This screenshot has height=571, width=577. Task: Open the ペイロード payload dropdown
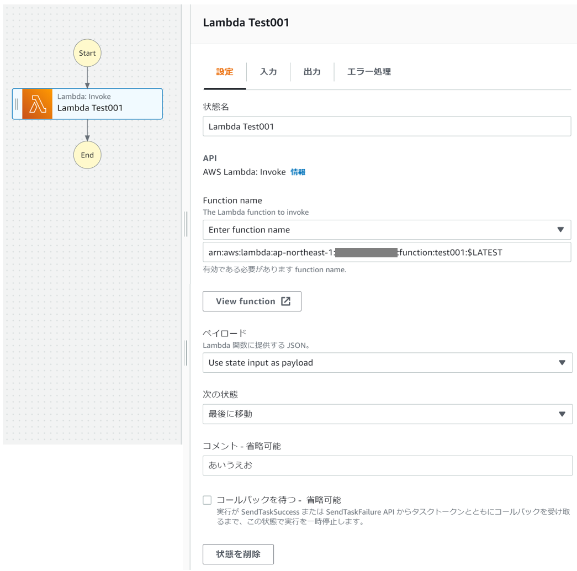(561, 363)
